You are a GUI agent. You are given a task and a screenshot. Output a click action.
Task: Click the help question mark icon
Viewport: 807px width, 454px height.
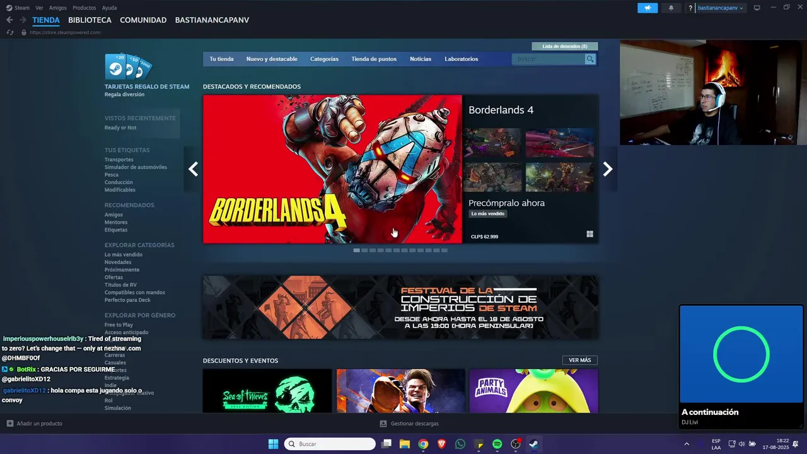[x=691, y=8]
